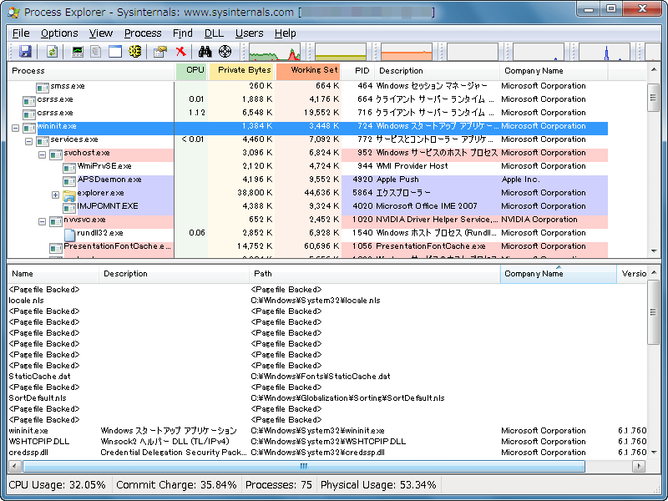Toggle the Show Lower Pane toolbar button

[x=114, y=52]
